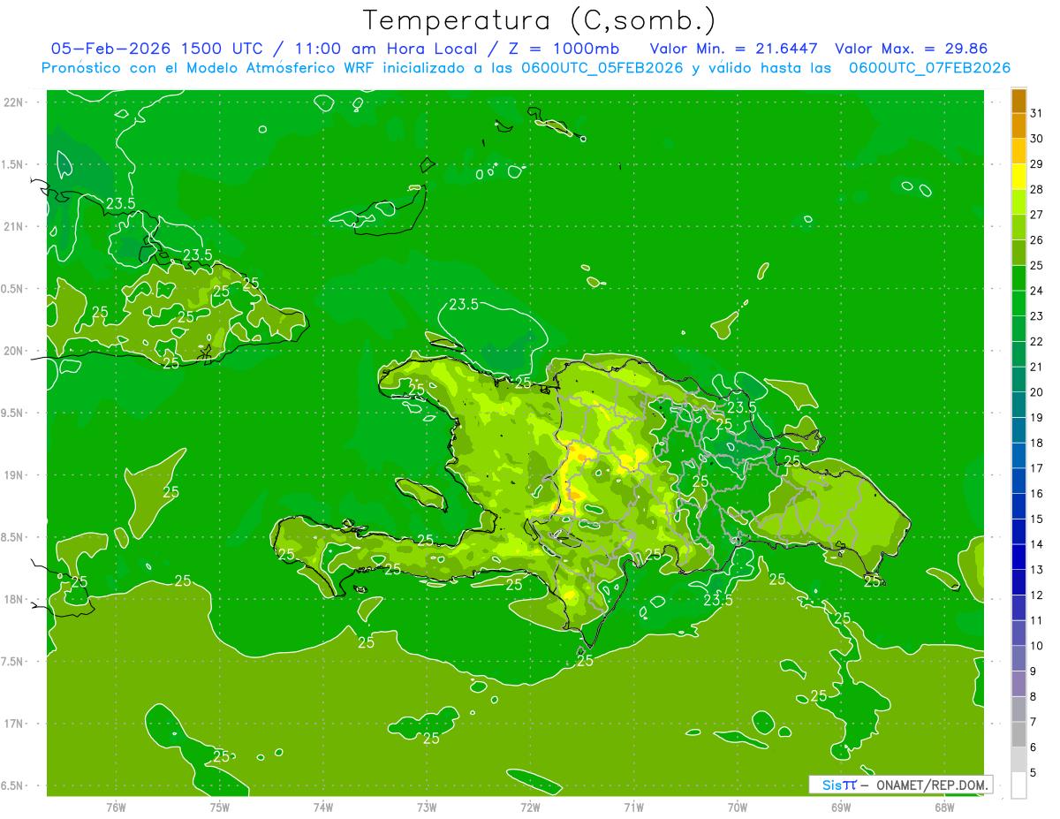Click the number 31 on the color legend
The image size is (1060, 819).
[1036, 113]
